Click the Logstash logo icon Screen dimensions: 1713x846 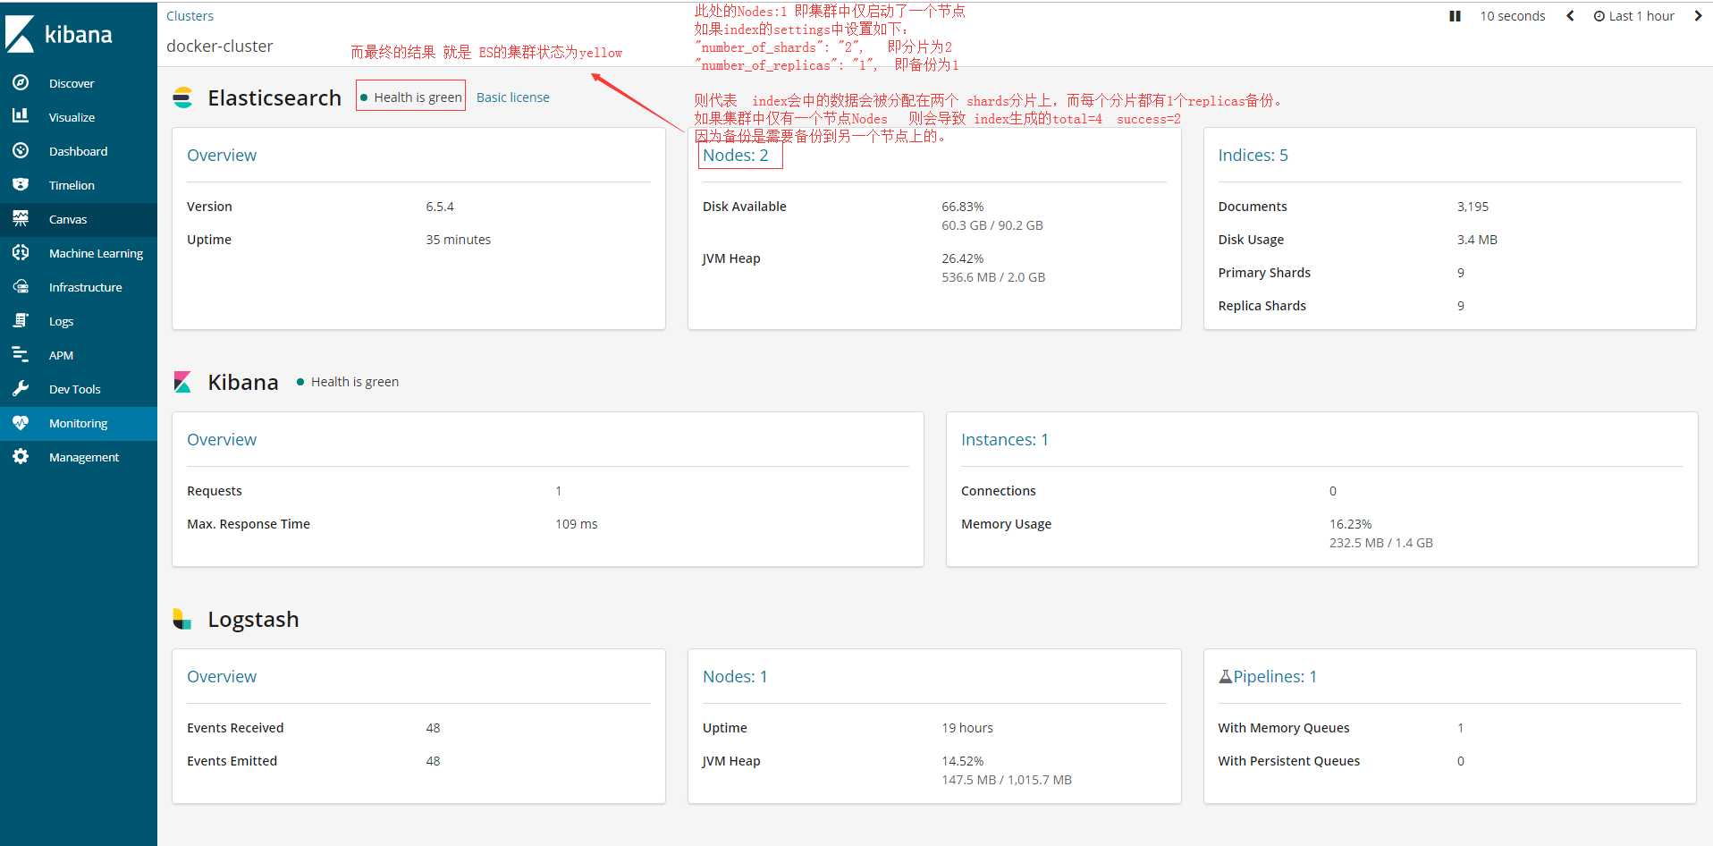pyautogui.click(x=182, y=619)
